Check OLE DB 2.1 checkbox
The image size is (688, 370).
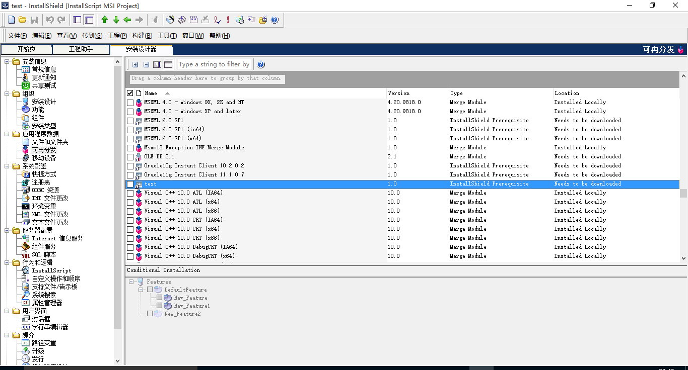click(130, 157)
